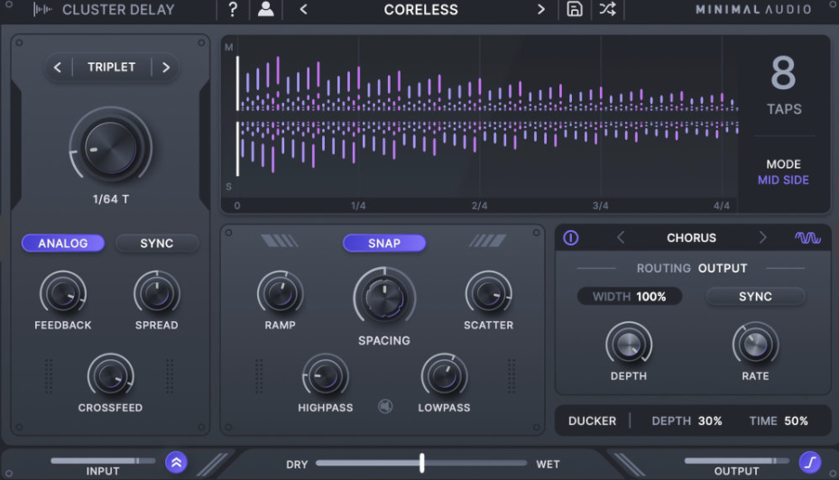Click the chorus waveform modulation icon
The width and height of the screenshot is (839, 480).
point(807,237)
